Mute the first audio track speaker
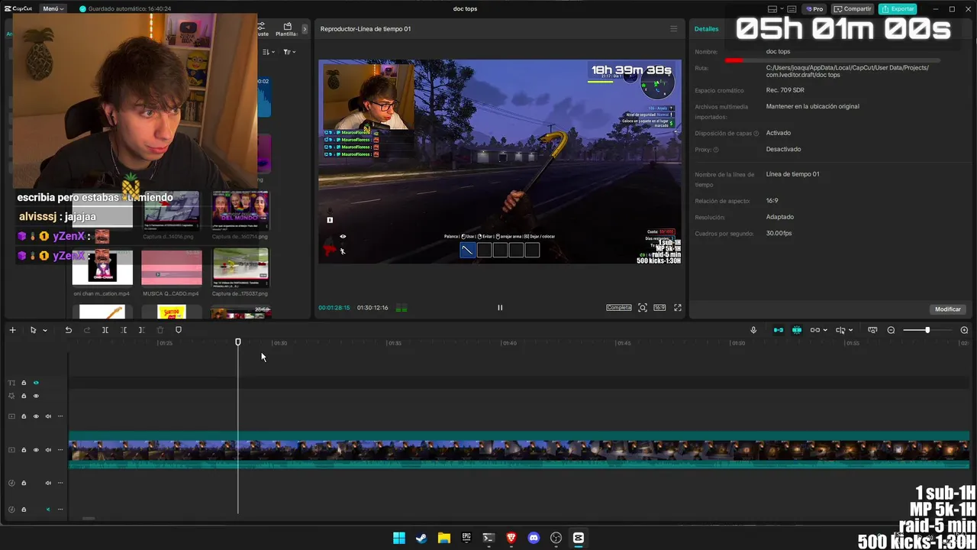The height and width of the screenshot is (550, 977). coord(48,483)
